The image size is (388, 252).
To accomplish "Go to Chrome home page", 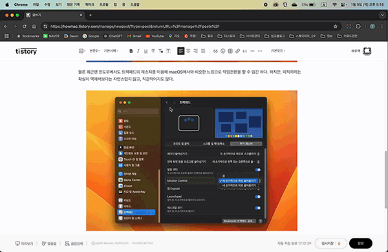I will click(x=34, y=26).
